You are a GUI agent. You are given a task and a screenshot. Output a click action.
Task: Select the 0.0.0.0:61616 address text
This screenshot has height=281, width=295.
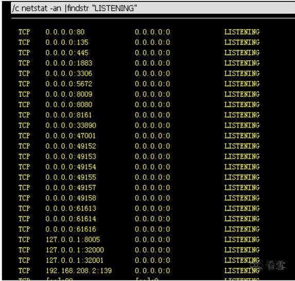(x=71, y=229)
